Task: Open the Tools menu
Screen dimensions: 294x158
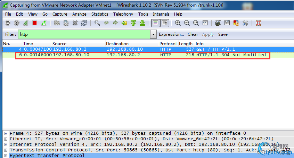Action: click(x=143, y=14)
